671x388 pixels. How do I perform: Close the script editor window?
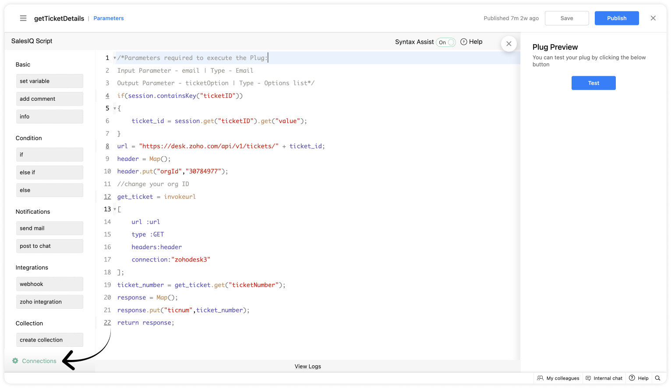coord(653,18)
